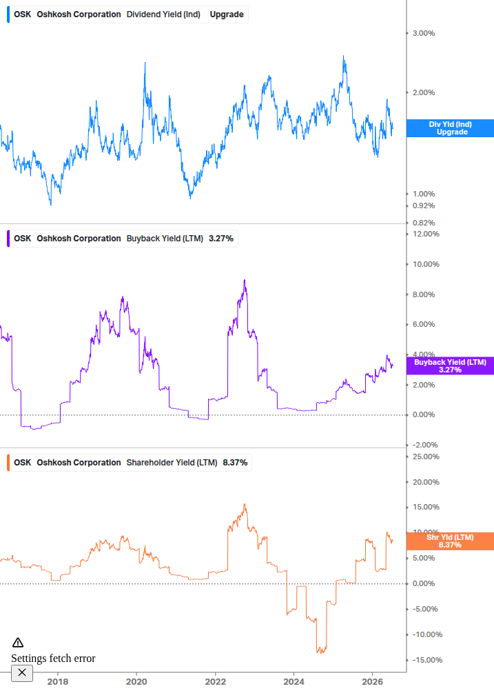Click the purple Buyback Yield 3.27% axis tag
The image size is (494, 693).
450,366
